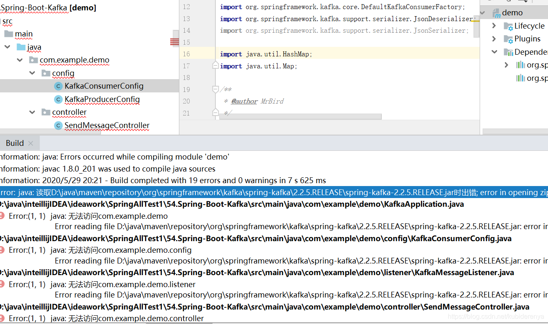Click the fold end marker at line 21
The image size is (548, 324).
pos(215,112)
